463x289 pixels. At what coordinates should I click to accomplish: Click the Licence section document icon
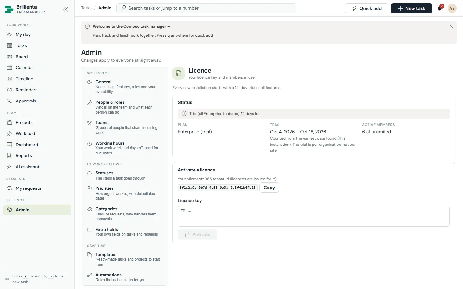click(x=178, y=74)
